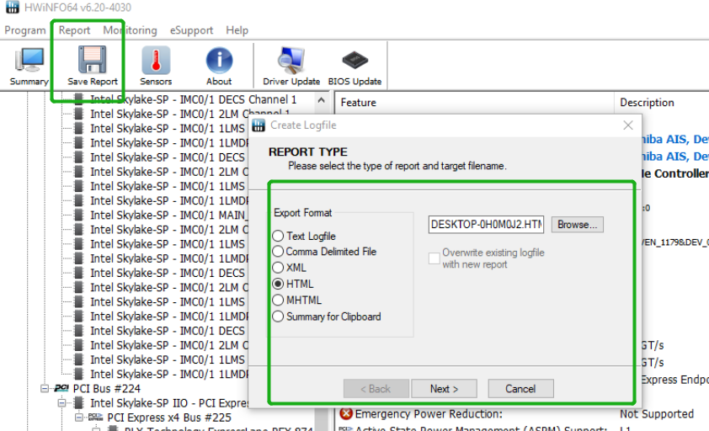Open the BIOS Update chip icon
The image size is (709, 431).
pos(355,60)
